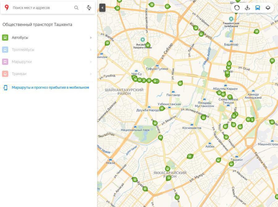Click the Космонавтов metro station marker
Viewport: 278px width, 207px height.
tap(192, 125)
